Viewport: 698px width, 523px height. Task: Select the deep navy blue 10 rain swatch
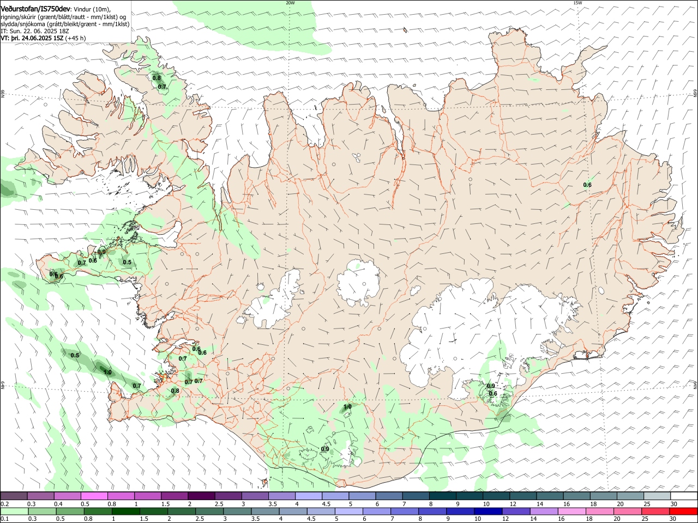[488, 511]
